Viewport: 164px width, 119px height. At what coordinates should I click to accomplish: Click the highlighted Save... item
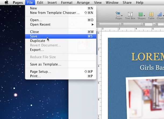click(x=60, y=36)
